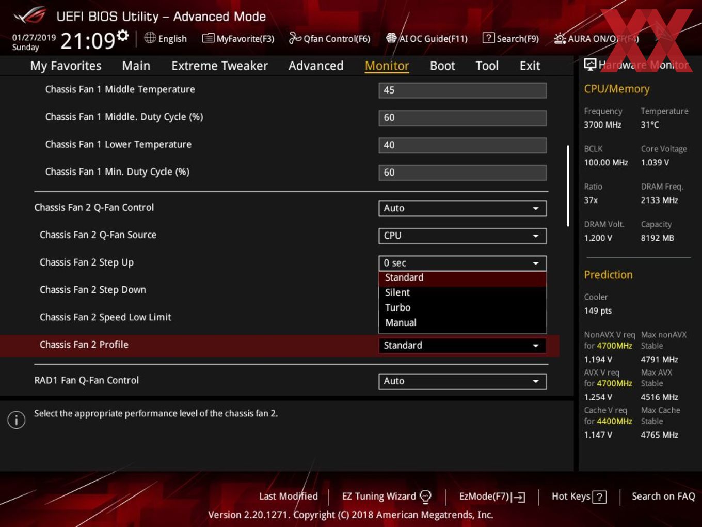The height and width of the screenshot is (527, 702).
Task: Choose Manual profile option
Action: tap(462, 322)
